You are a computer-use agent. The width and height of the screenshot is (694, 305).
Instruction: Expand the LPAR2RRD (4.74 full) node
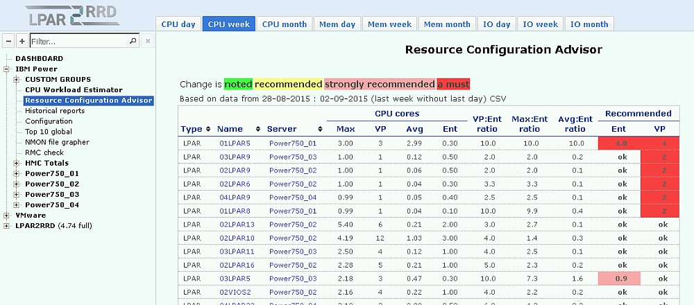coord(6,226)
